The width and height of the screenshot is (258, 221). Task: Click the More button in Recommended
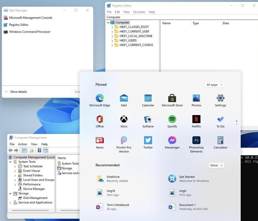coord(216,165)
